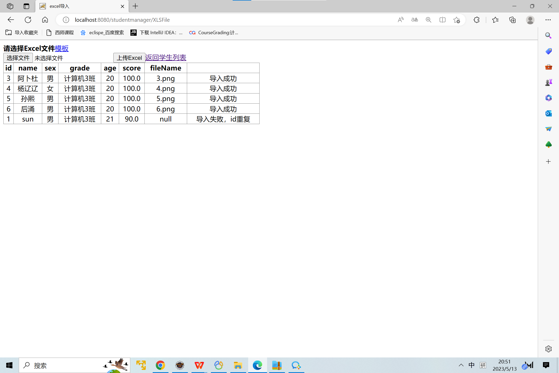Click 返回学生列表 link
This screenshot has height=373, width=559.
point(166,58)
